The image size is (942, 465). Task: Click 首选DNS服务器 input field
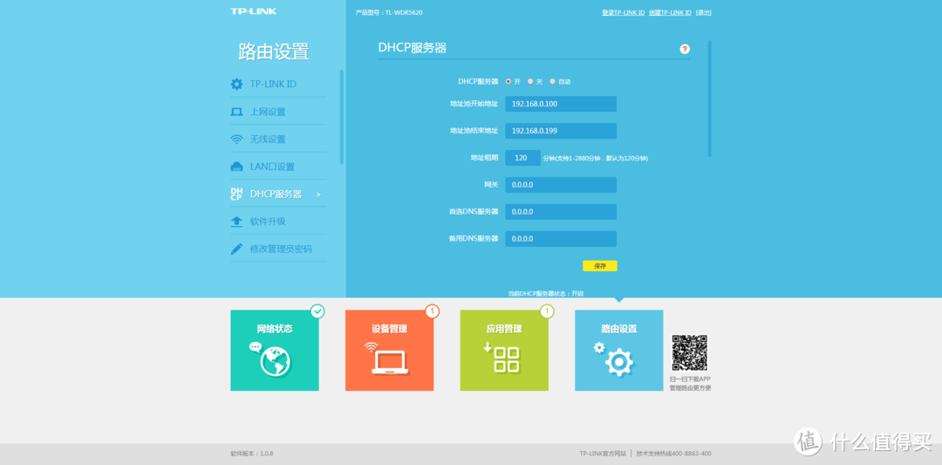pos(561,212)
